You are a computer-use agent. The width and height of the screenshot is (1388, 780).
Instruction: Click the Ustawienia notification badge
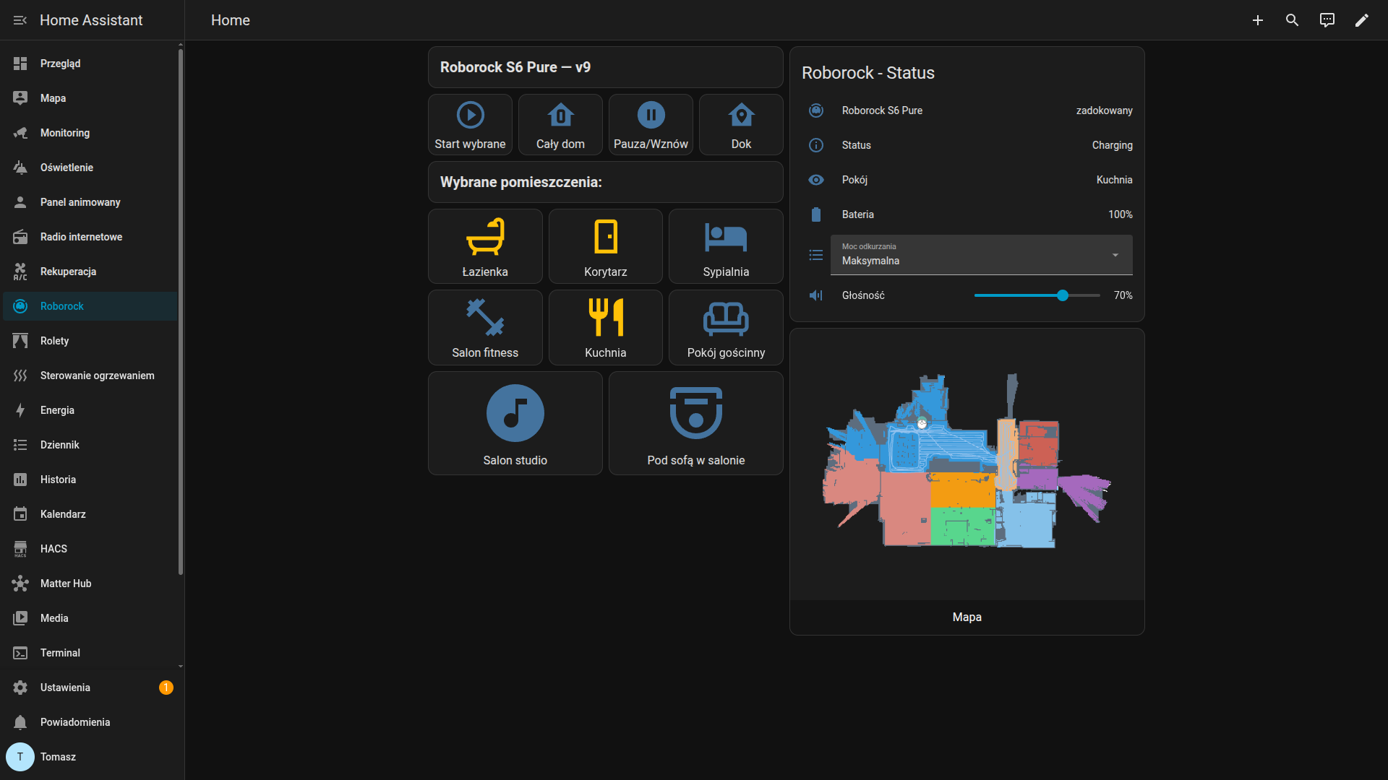[166, 688]
